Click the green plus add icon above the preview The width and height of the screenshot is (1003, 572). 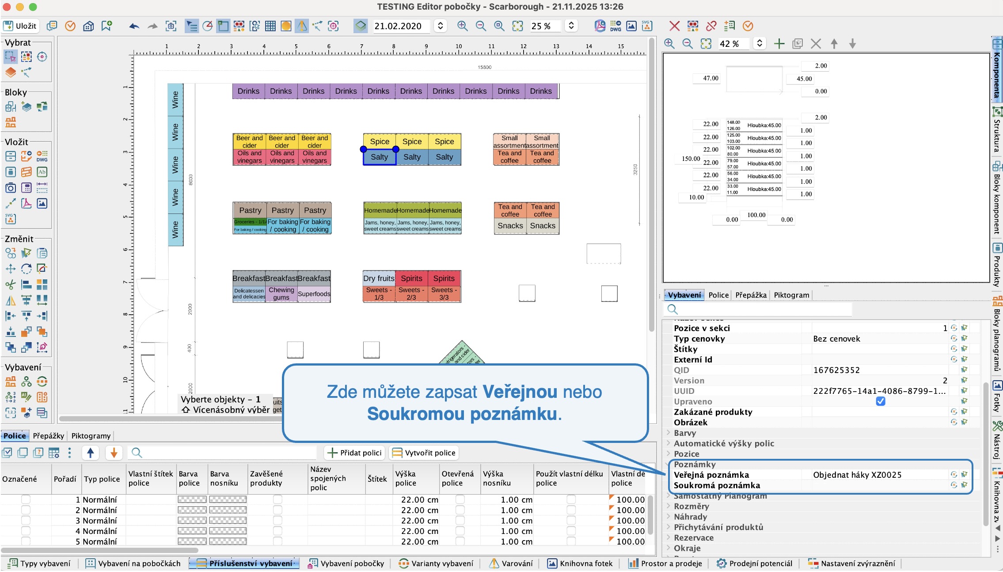pos(779,44)
